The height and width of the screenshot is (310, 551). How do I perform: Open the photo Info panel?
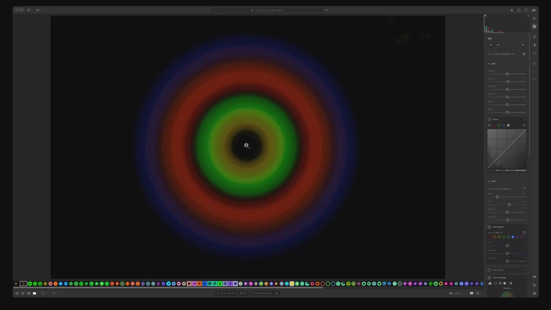(534, 293)
